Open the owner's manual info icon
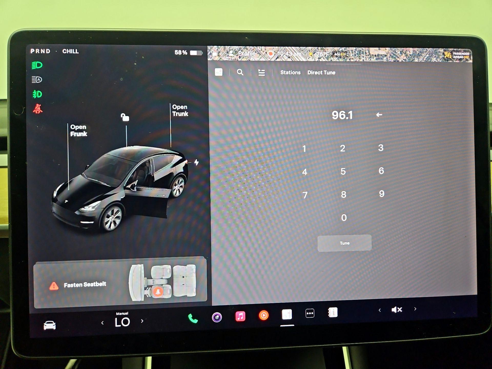The height and width of the screenshot is (369, 492). tap(333, 313)
